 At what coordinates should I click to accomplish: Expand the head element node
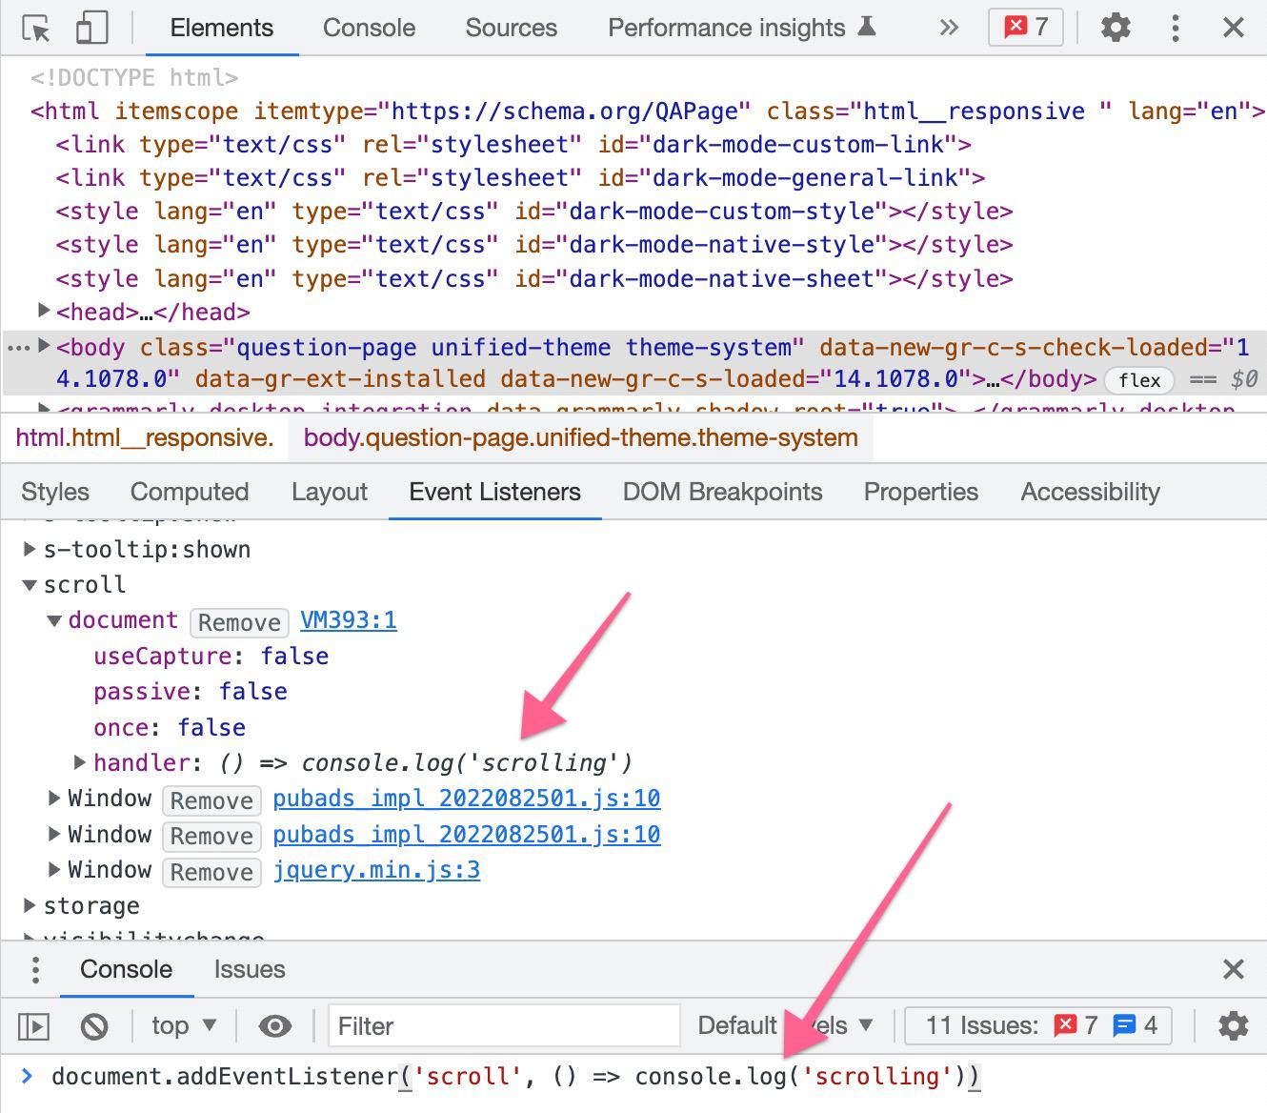43,310
